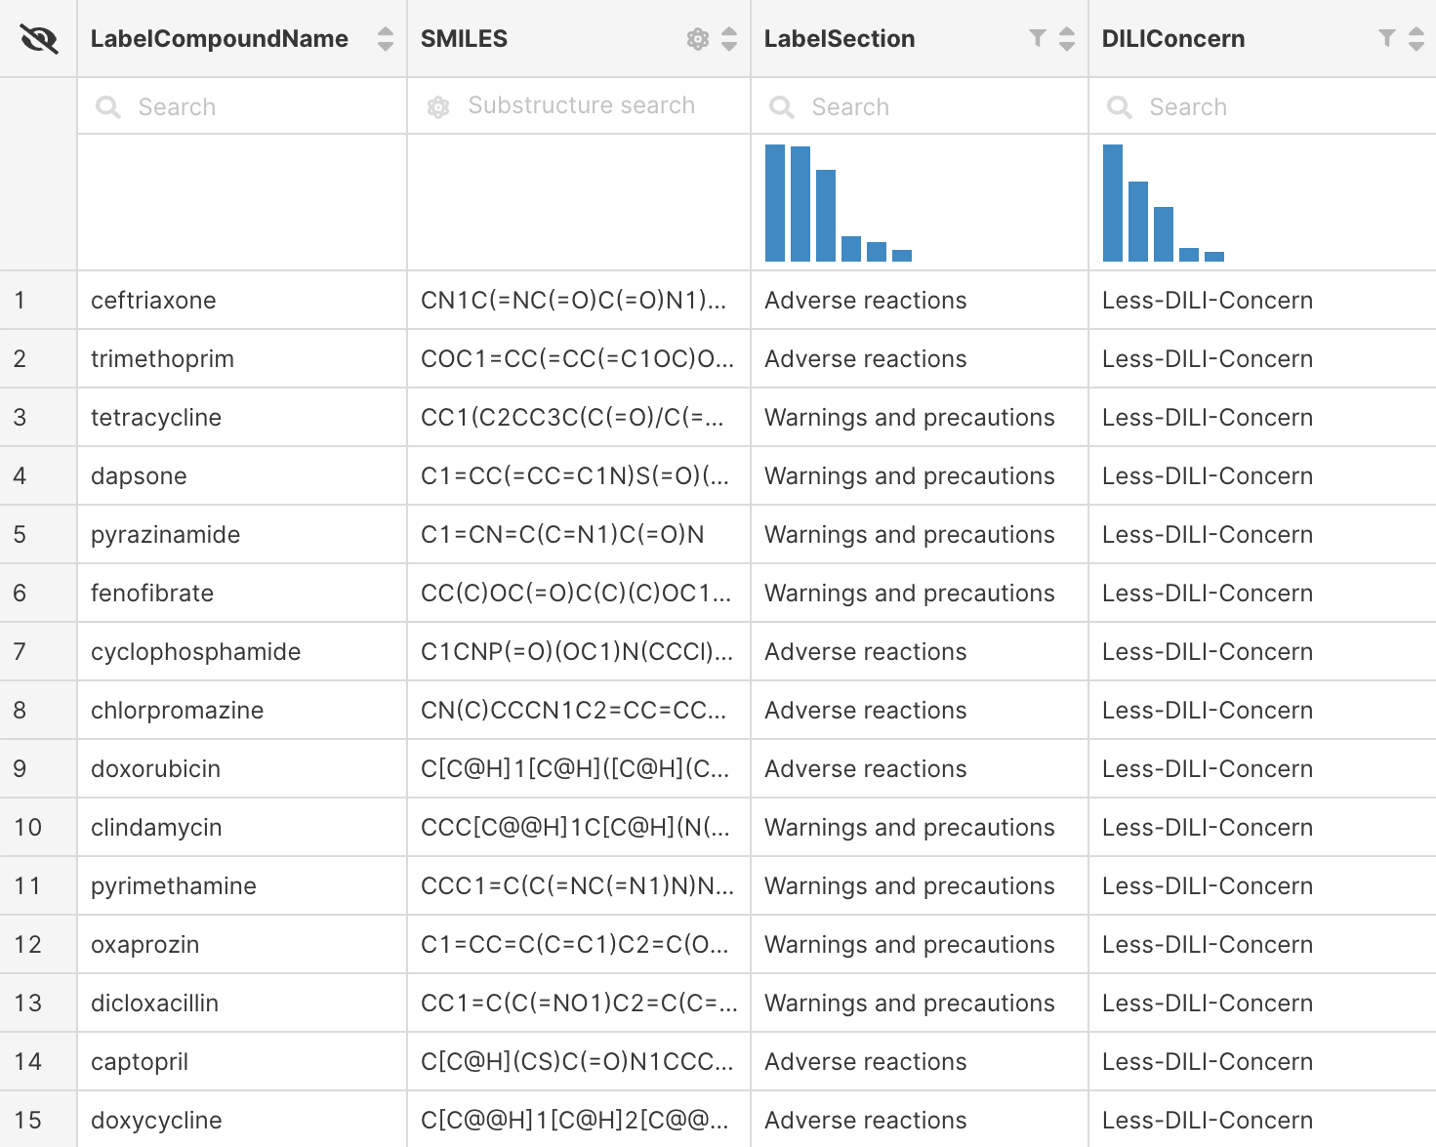Select third bar in LabelSection histogram

(826, 216)
